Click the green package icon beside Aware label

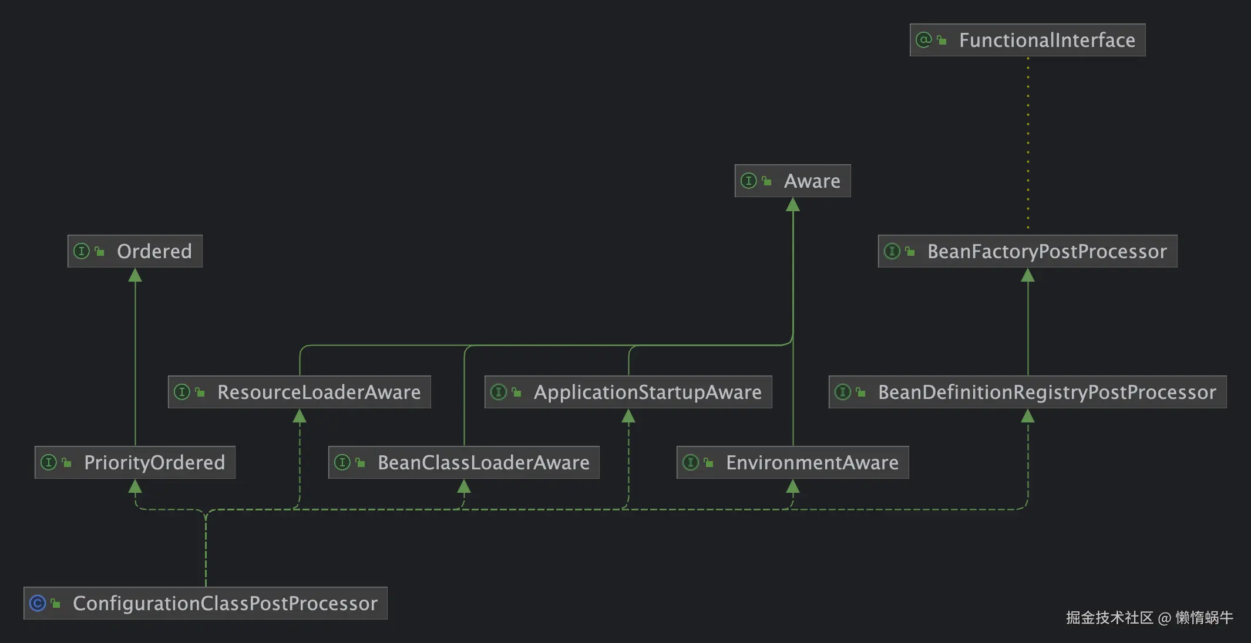(x=767, y=181)
